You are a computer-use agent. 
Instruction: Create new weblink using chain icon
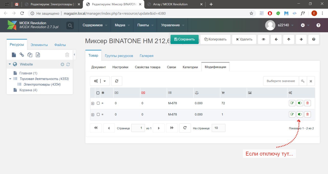(22, 55)
